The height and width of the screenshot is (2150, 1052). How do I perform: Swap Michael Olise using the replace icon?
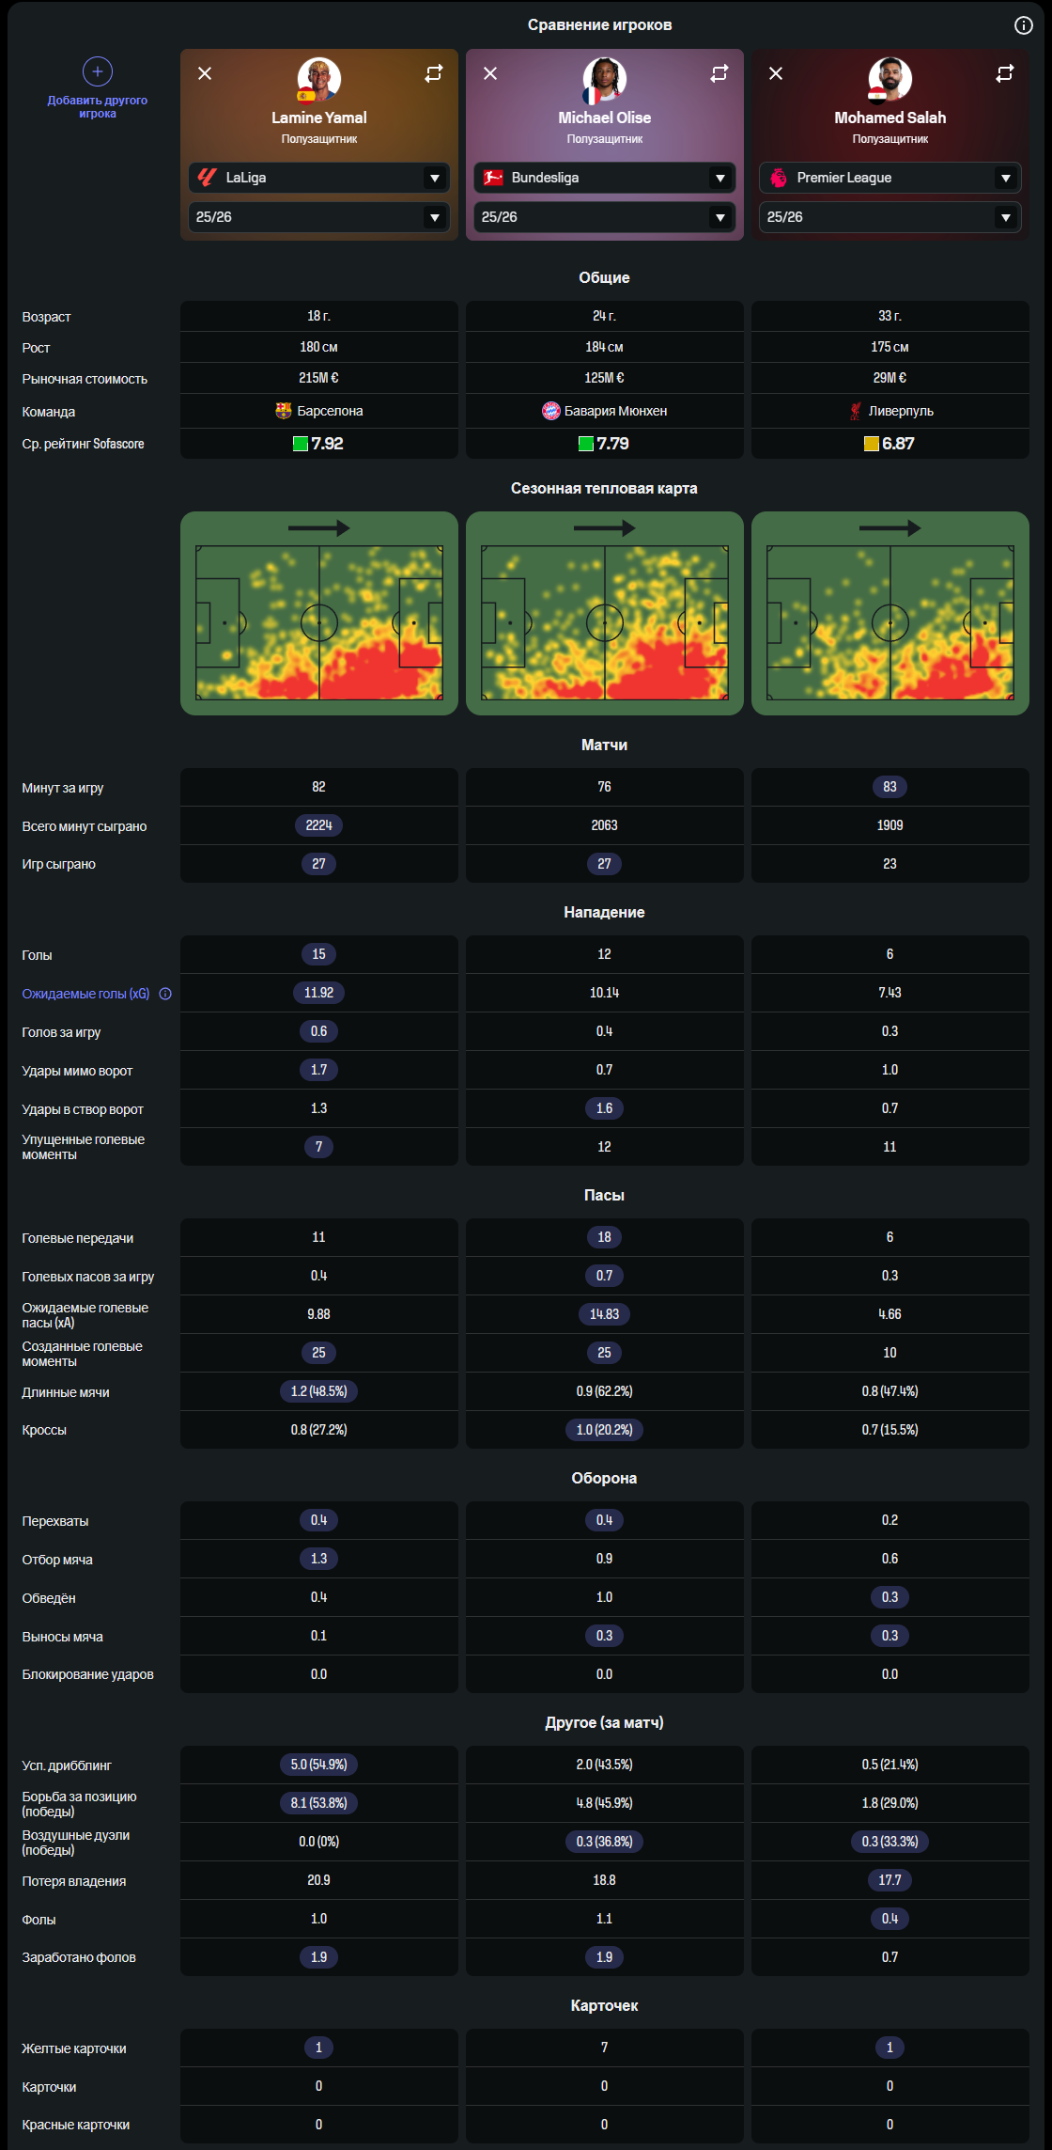719,73
